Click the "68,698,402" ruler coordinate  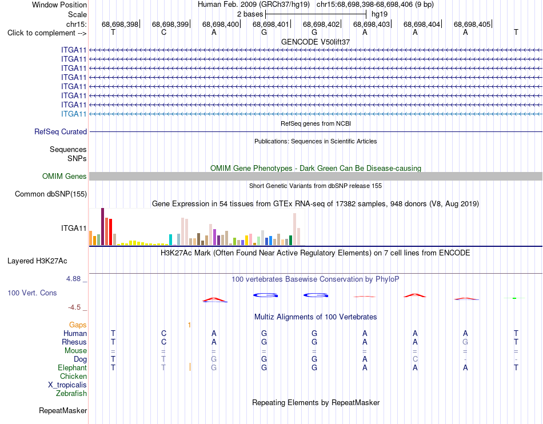[x=321, y=24]
